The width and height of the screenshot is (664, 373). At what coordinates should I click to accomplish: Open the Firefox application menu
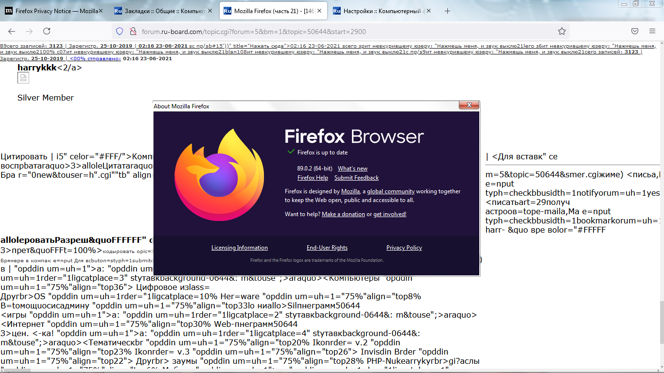click(x=652, y=31)
